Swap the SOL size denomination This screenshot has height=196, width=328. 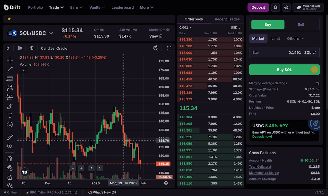[314, 53]
